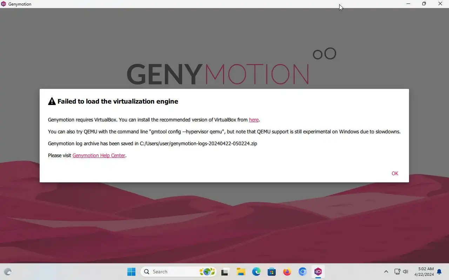449x280 pixels.
Task: Launch Microsoft Edge from the taskbar
Action: (256, 272)
